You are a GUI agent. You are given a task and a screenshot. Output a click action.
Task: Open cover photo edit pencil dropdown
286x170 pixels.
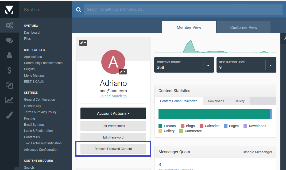point(83,43)
